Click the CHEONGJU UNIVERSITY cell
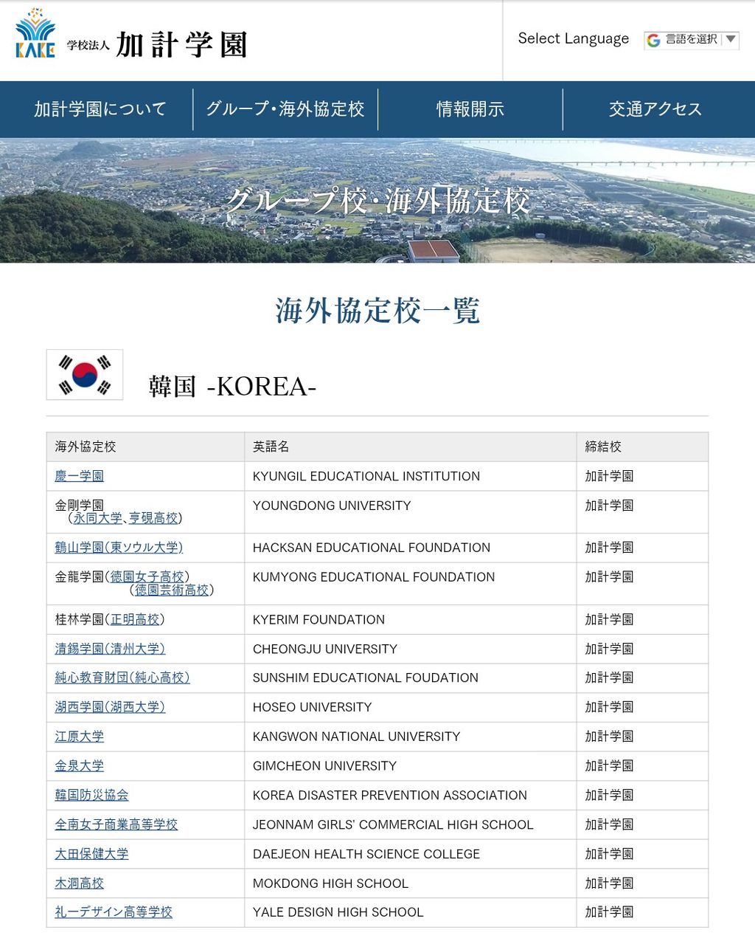Image resolution: width=755 pixels, height=941 pixels. [410, 649]
